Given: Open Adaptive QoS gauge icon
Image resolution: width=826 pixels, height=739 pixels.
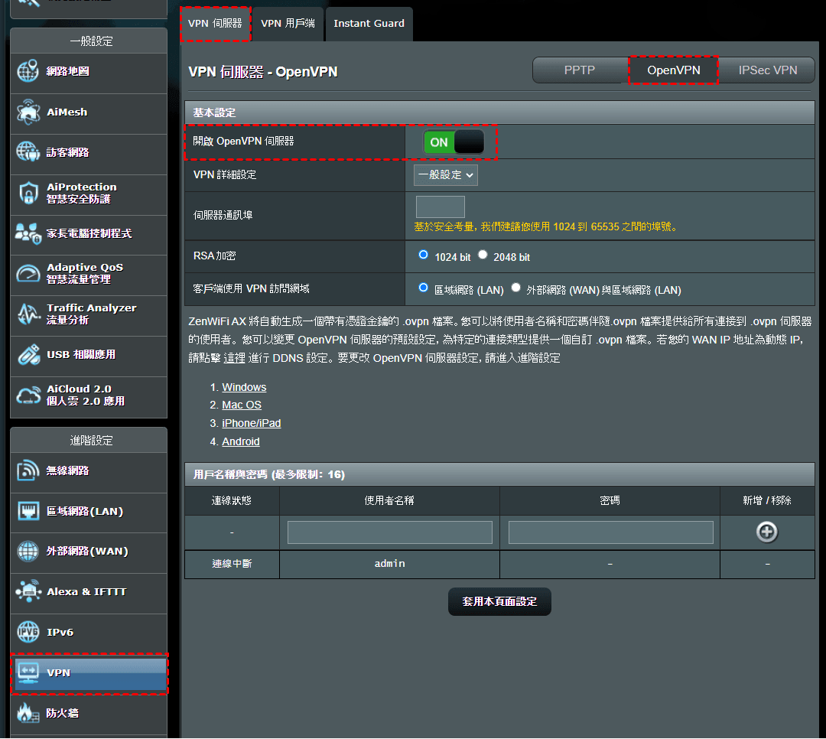Looking at the screenshot, I should [x=28, y=273].
